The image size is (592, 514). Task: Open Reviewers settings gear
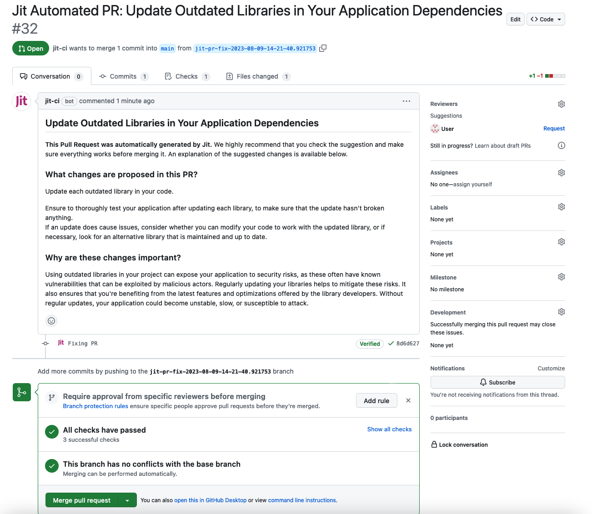[562, 104]
